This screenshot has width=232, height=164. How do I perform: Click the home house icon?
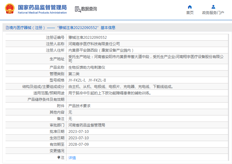[190, 7]
